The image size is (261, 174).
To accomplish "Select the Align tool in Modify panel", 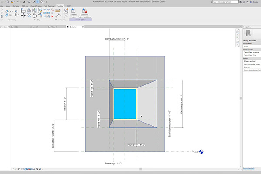I will point(23,10).
